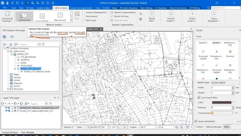Open the Task Manager panel

pyautogui.click(x=27, y=132)
